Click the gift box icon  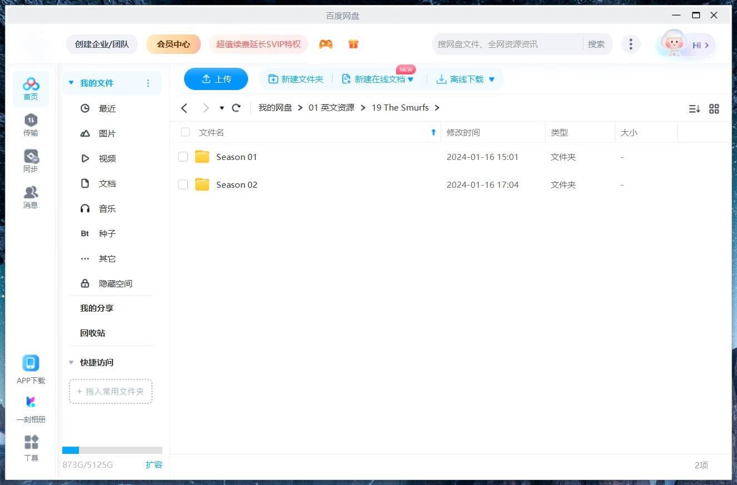[353, 44]
